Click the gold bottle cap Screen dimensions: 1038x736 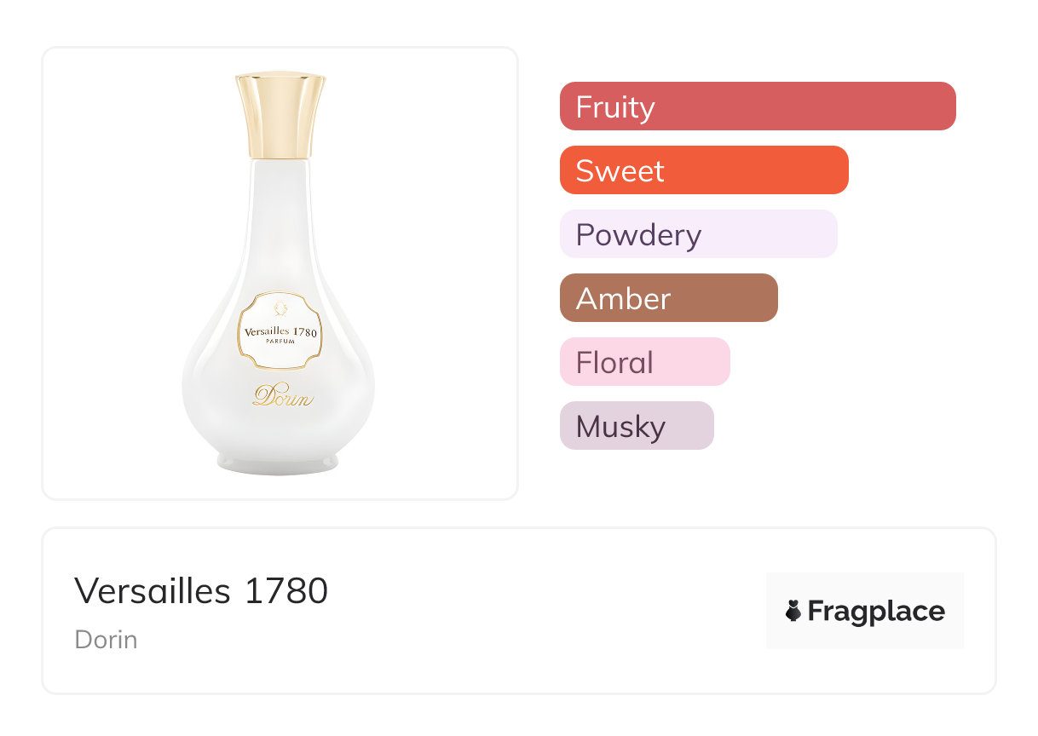click(280, 116)
